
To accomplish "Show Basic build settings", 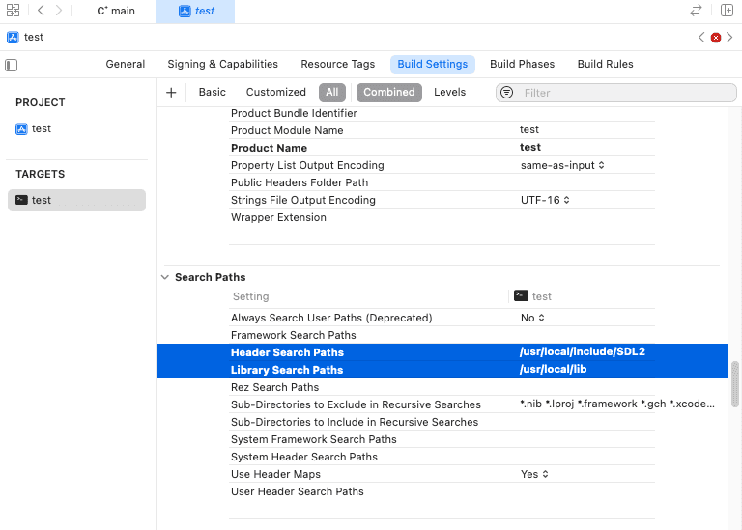I will click(212, 93).
